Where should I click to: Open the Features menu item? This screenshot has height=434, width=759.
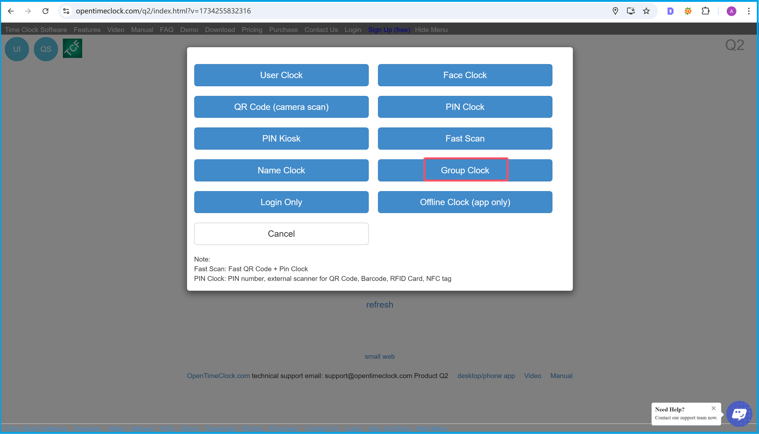click(x=87, y=29)
